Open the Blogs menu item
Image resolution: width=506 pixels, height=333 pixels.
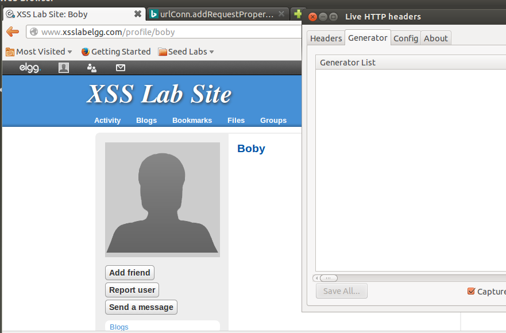coord(146,121)
